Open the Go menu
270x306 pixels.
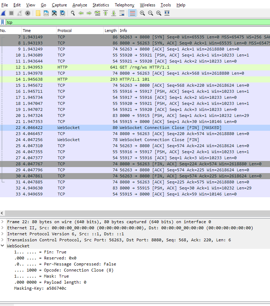pyautogui.click(x=43, y=5)
